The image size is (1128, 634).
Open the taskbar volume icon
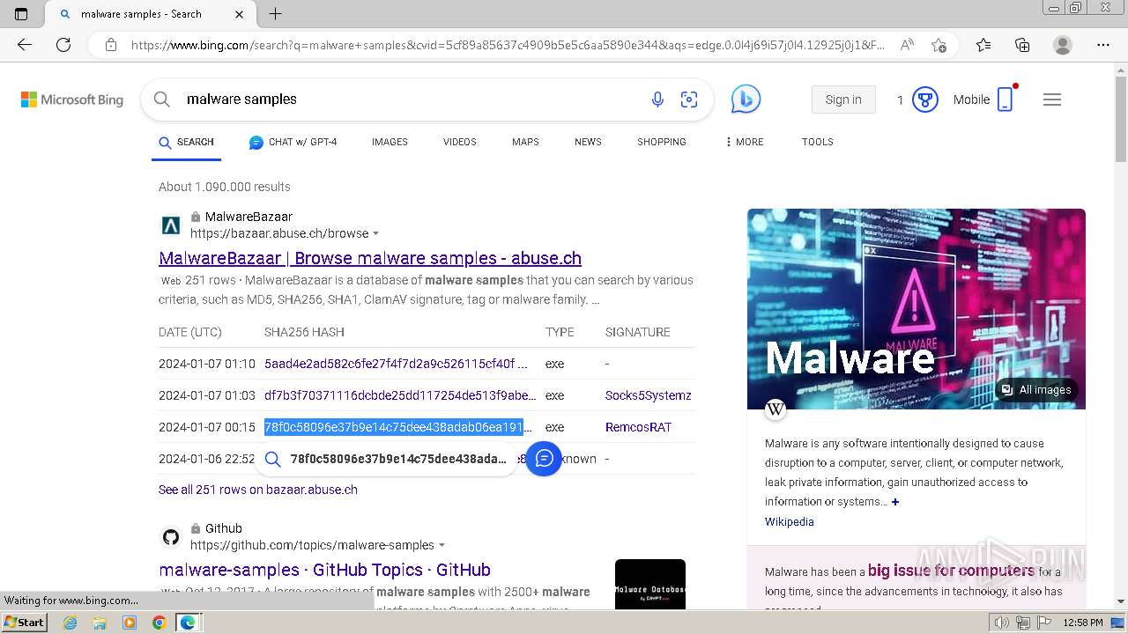(x=1002, y=623)
